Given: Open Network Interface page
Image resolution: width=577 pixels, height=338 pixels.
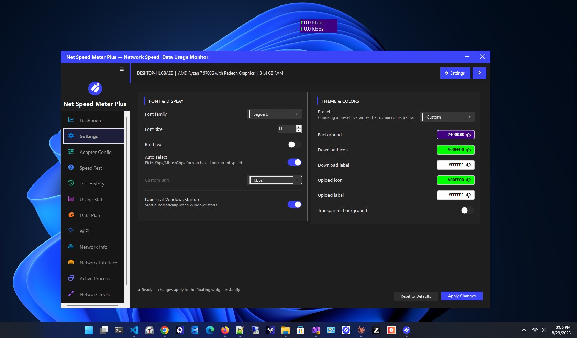Looking at the screenshot, I should [x=93, y=263].
